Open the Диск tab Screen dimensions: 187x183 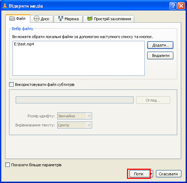42,19
